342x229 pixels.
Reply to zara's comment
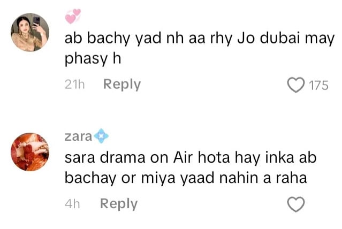(119, 204)
